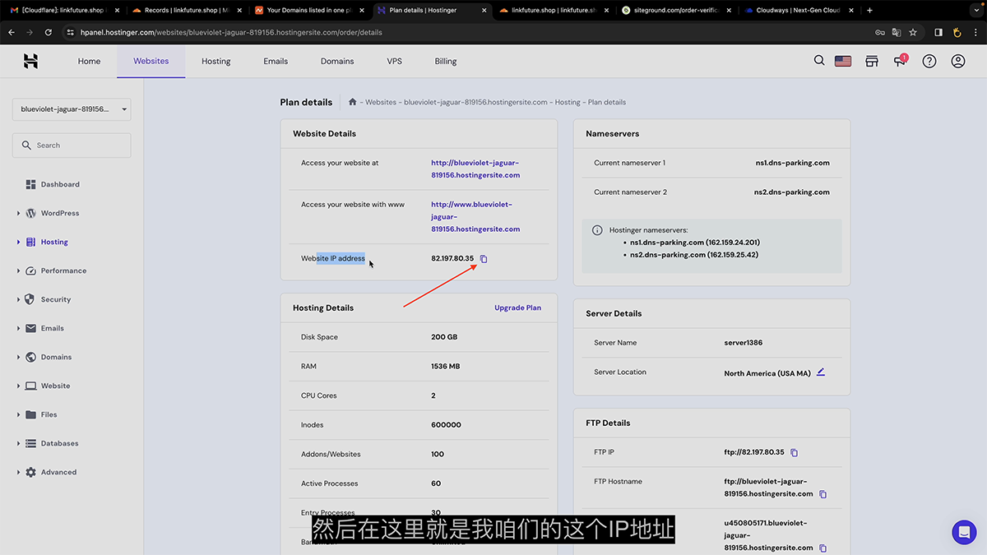Open the account profile icon
987x555 pixels.
958,61
